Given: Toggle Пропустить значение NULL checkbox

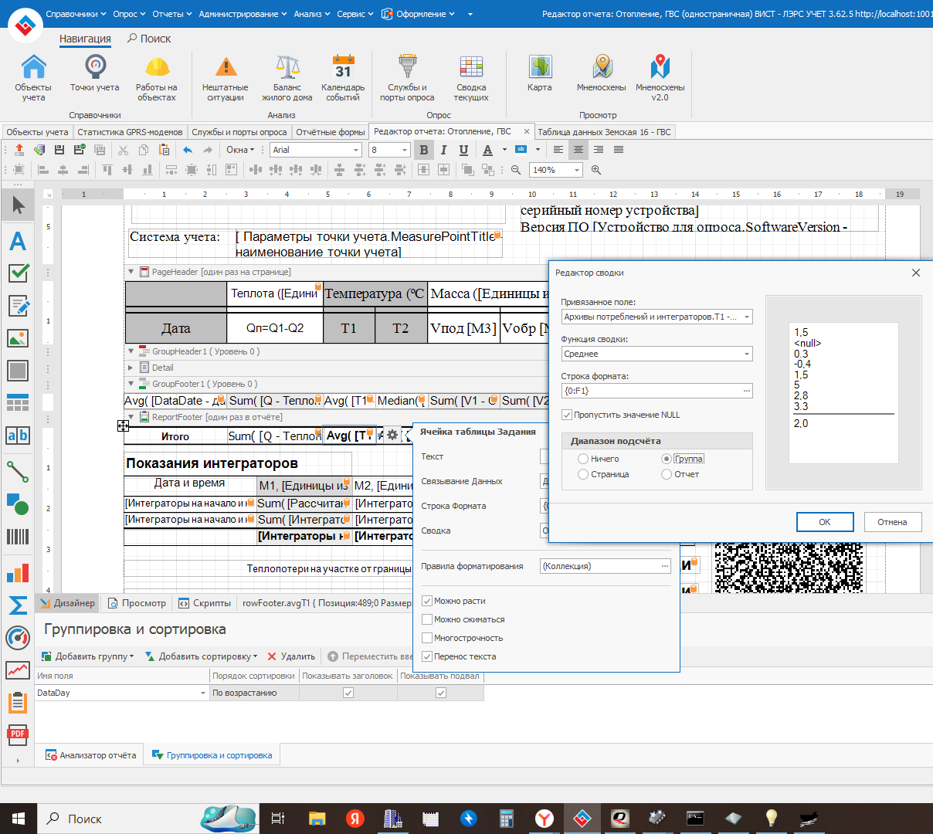Looking at the screenshot, I should coord(567,415).
